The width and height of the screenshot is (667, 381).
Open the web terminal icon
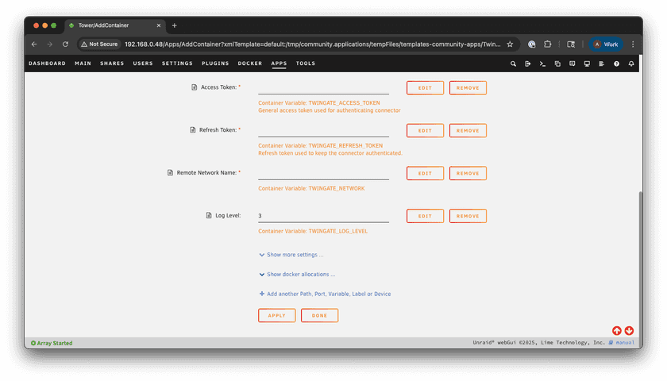tap(542, 63)
